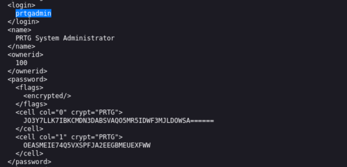347x167 pixels.
Task: Click the closing </flags> tag
Action: click(x=32, y=104)
